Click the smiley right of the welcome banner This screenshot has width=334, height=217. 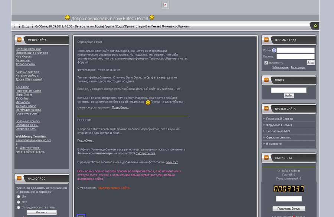coord(152,17)
